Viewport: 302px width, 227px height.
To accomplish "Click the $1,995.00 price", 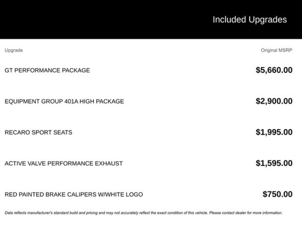I will coord(274,132).
